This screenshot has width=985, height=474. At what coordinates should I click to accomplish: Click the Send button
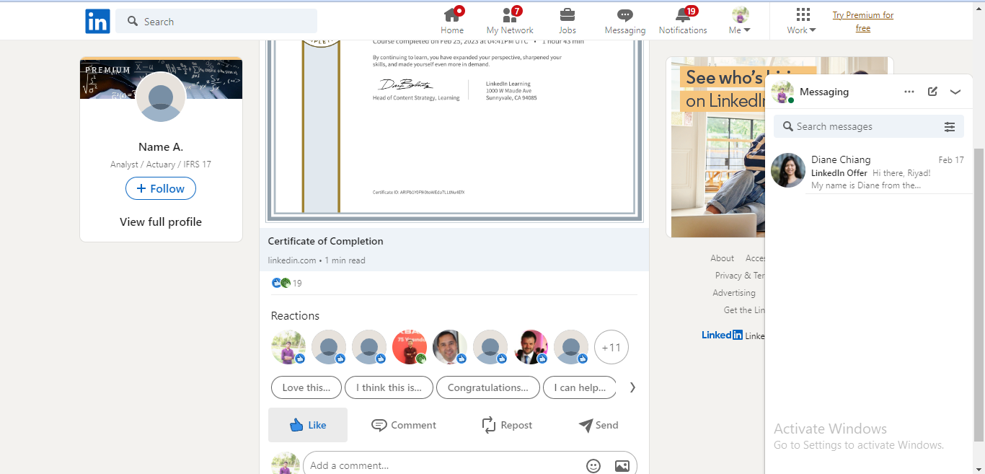(598, 425)
